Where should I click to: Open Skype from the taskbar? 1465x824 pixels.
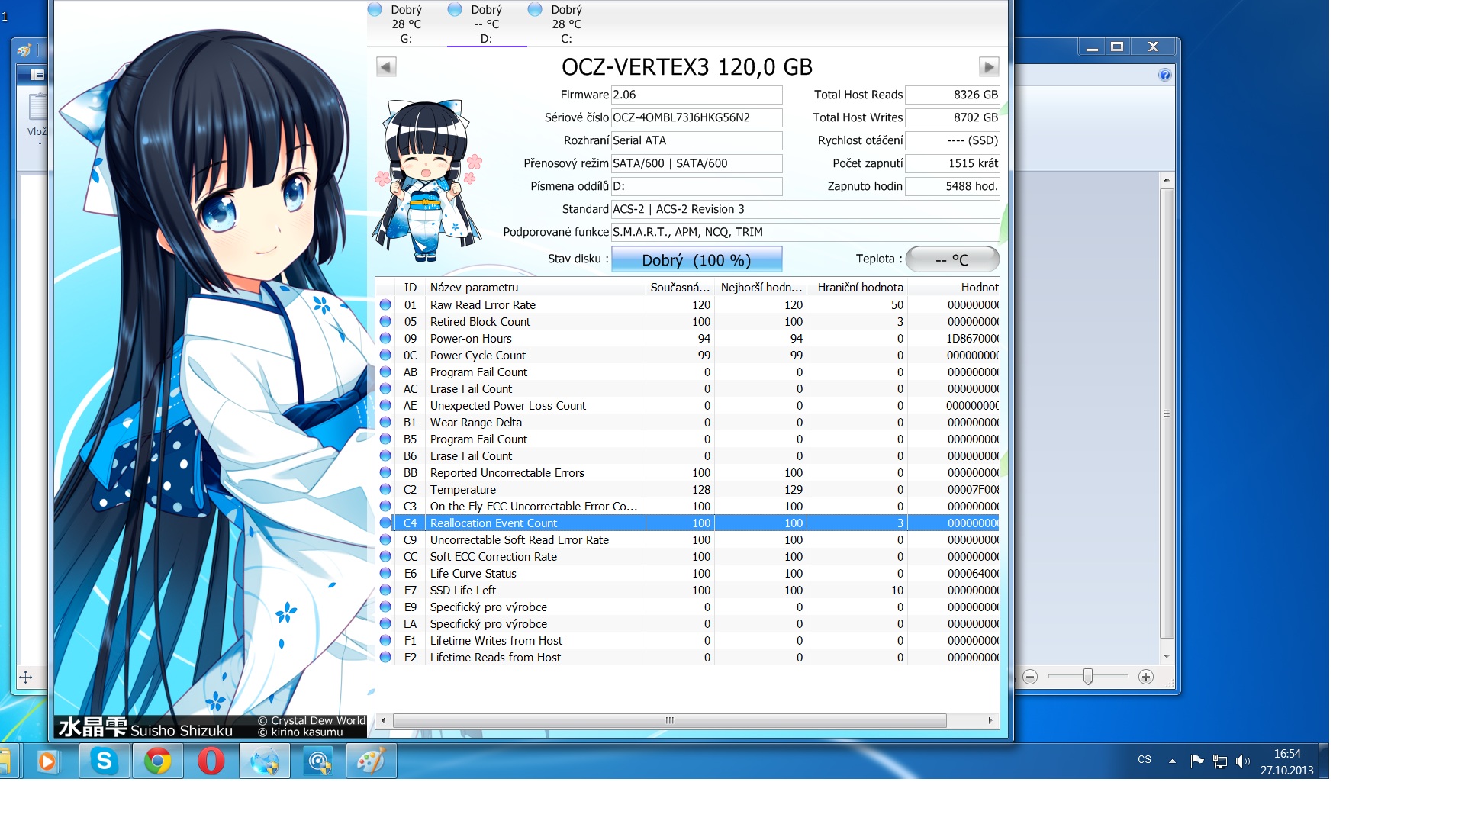105,761
